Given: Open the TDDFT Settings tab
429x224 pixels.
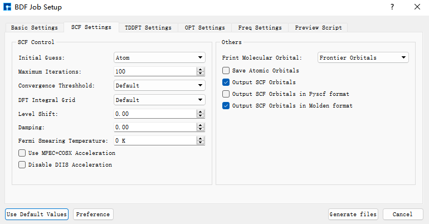Looking at the screenshot, I should pyautogui.click(x=148, y=28).
